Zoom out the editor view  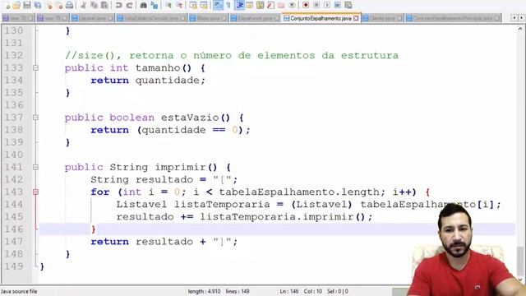tap(179, 5)
